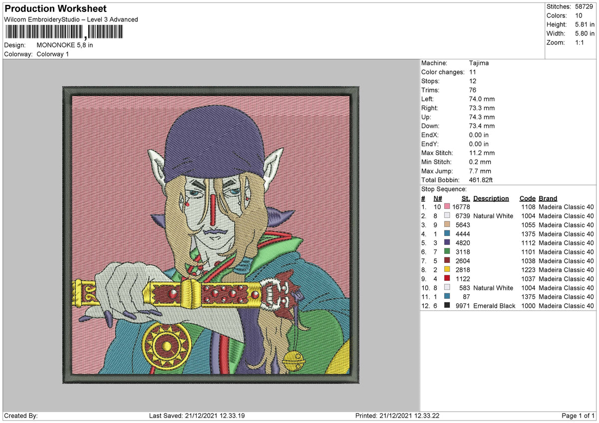Click the Code column header
599x423 pixels.
pos(528,198)
